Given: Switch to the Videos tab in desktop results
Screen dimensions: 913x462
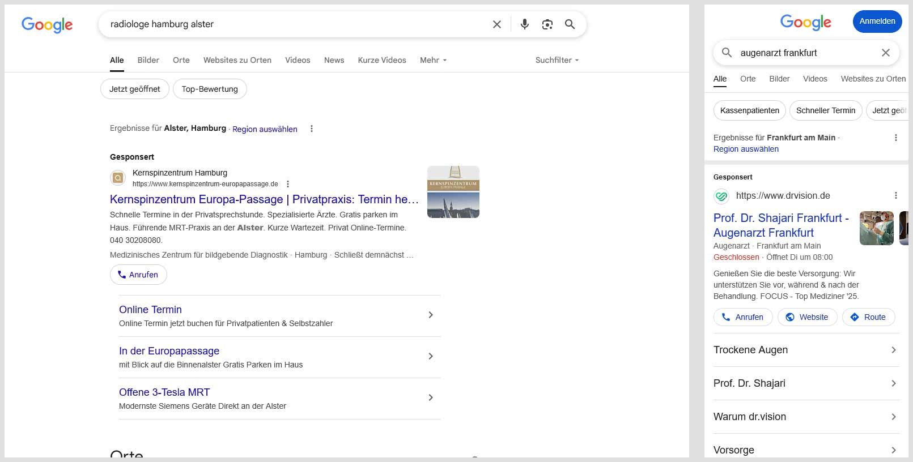Looking at the screenshot, I should [x=298, y=60].
